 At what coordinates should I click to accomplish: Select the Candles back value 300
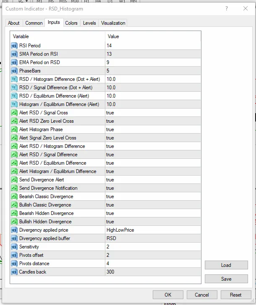pyautogui.click(x=110, y=272)
